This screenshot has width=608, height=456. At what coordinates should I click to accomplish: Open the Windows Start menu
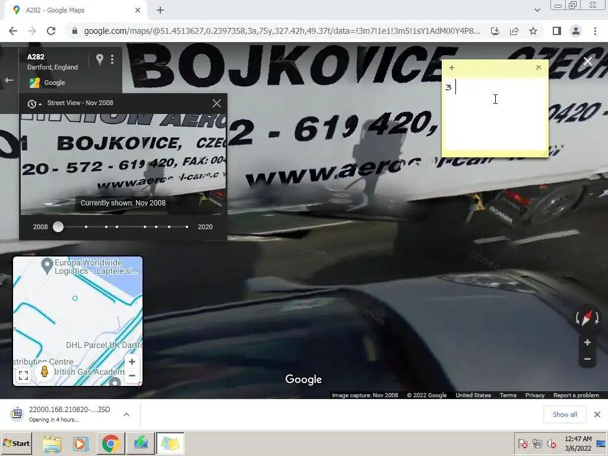tap(16, 443)
